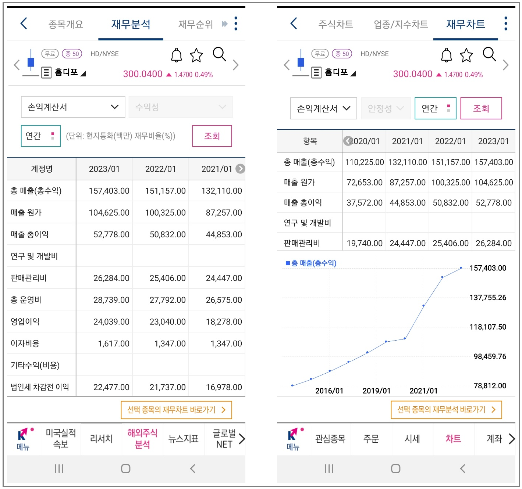Tap 총 매출(총수익) chart legend
522x489 pixels.
pyautogui.click(x=311, y=263)
